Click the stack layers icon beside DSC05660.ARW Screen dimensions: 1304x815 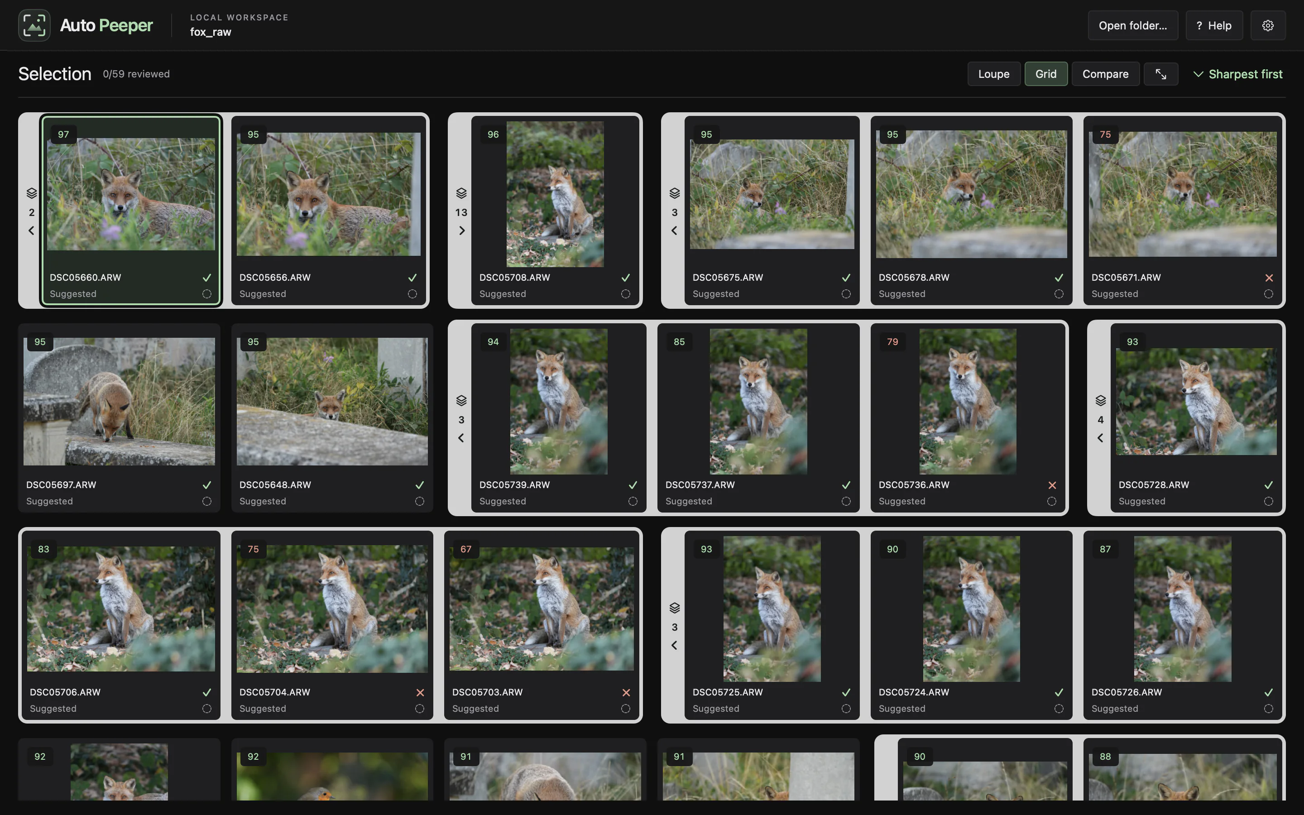(31, 193)
